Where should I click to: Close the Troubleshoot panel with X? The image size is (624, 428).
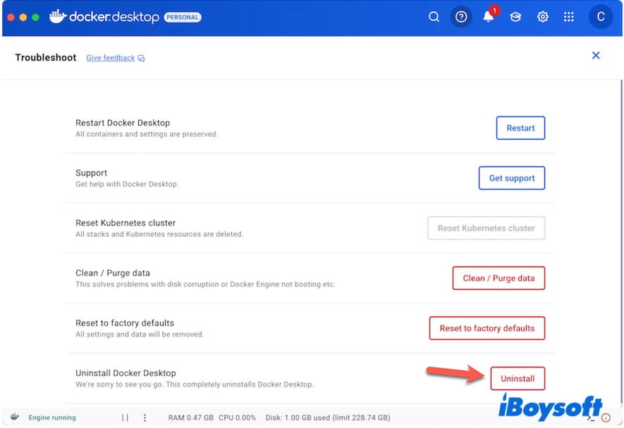tap(596, 55)
